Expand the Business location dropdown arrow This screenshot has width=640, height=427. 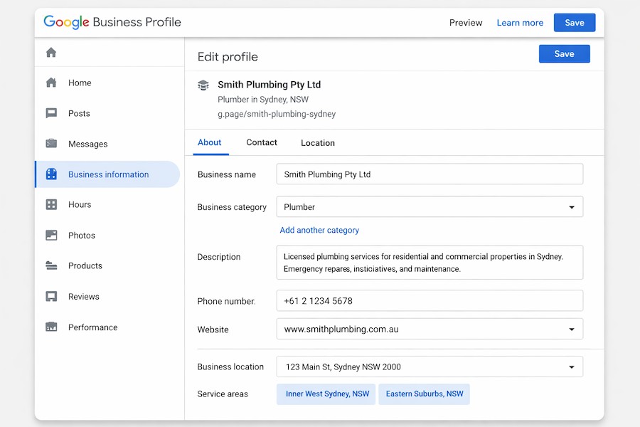[572, 367]
